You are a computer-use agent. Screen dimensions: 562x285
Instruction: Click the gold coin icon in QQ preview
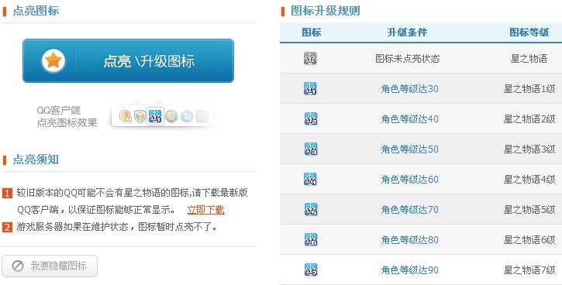point(125,116)
